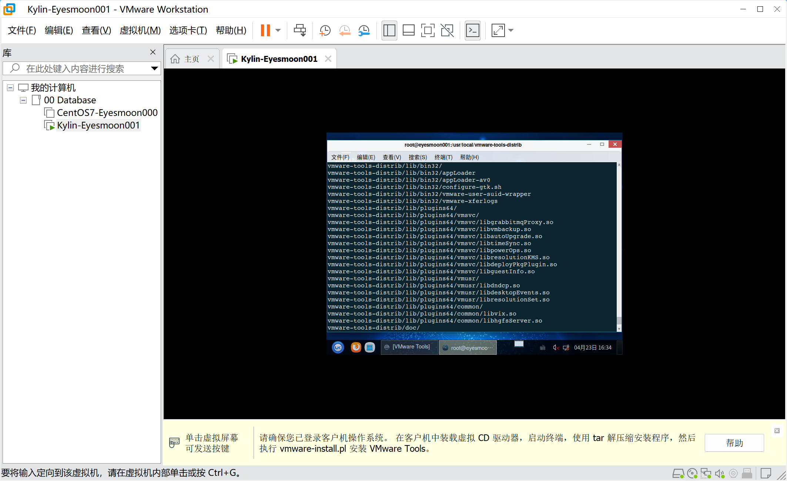This screenshot has height=481, width=787.
Task: Switch to [VMware Tools] taskbar window
Action: 409,347
